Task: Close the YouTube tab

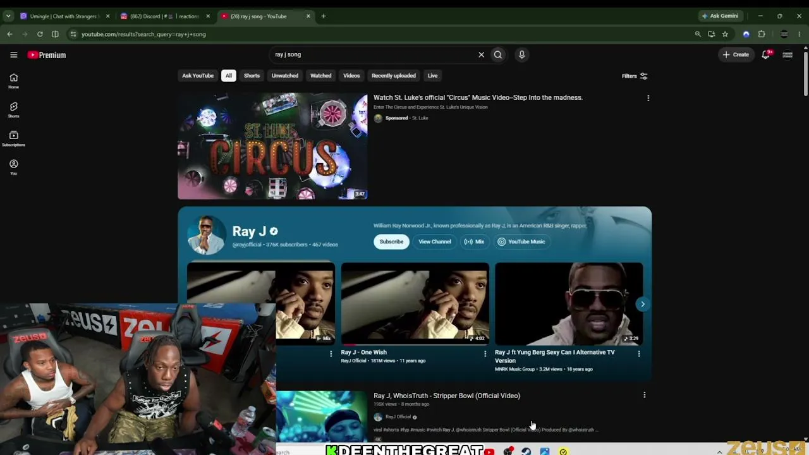Action: click(x=308, y=16)
